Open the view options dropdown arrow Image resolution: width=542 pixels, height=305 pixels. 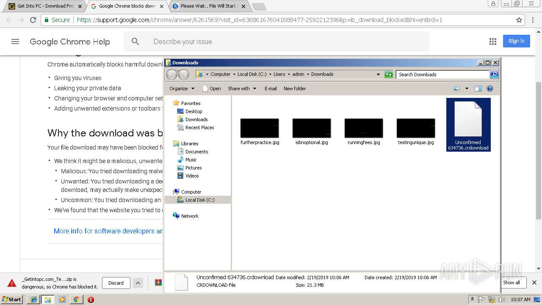click(x=467, y=89)
